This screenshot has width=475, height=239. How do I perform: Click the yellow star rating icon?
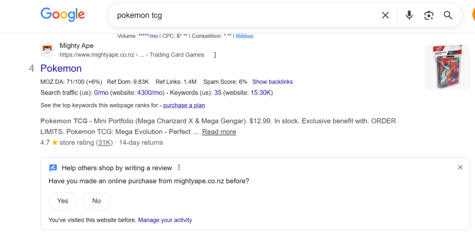point(55,142)
